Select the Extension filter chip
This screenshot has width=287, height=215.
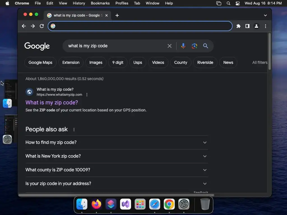click(71, 62)
